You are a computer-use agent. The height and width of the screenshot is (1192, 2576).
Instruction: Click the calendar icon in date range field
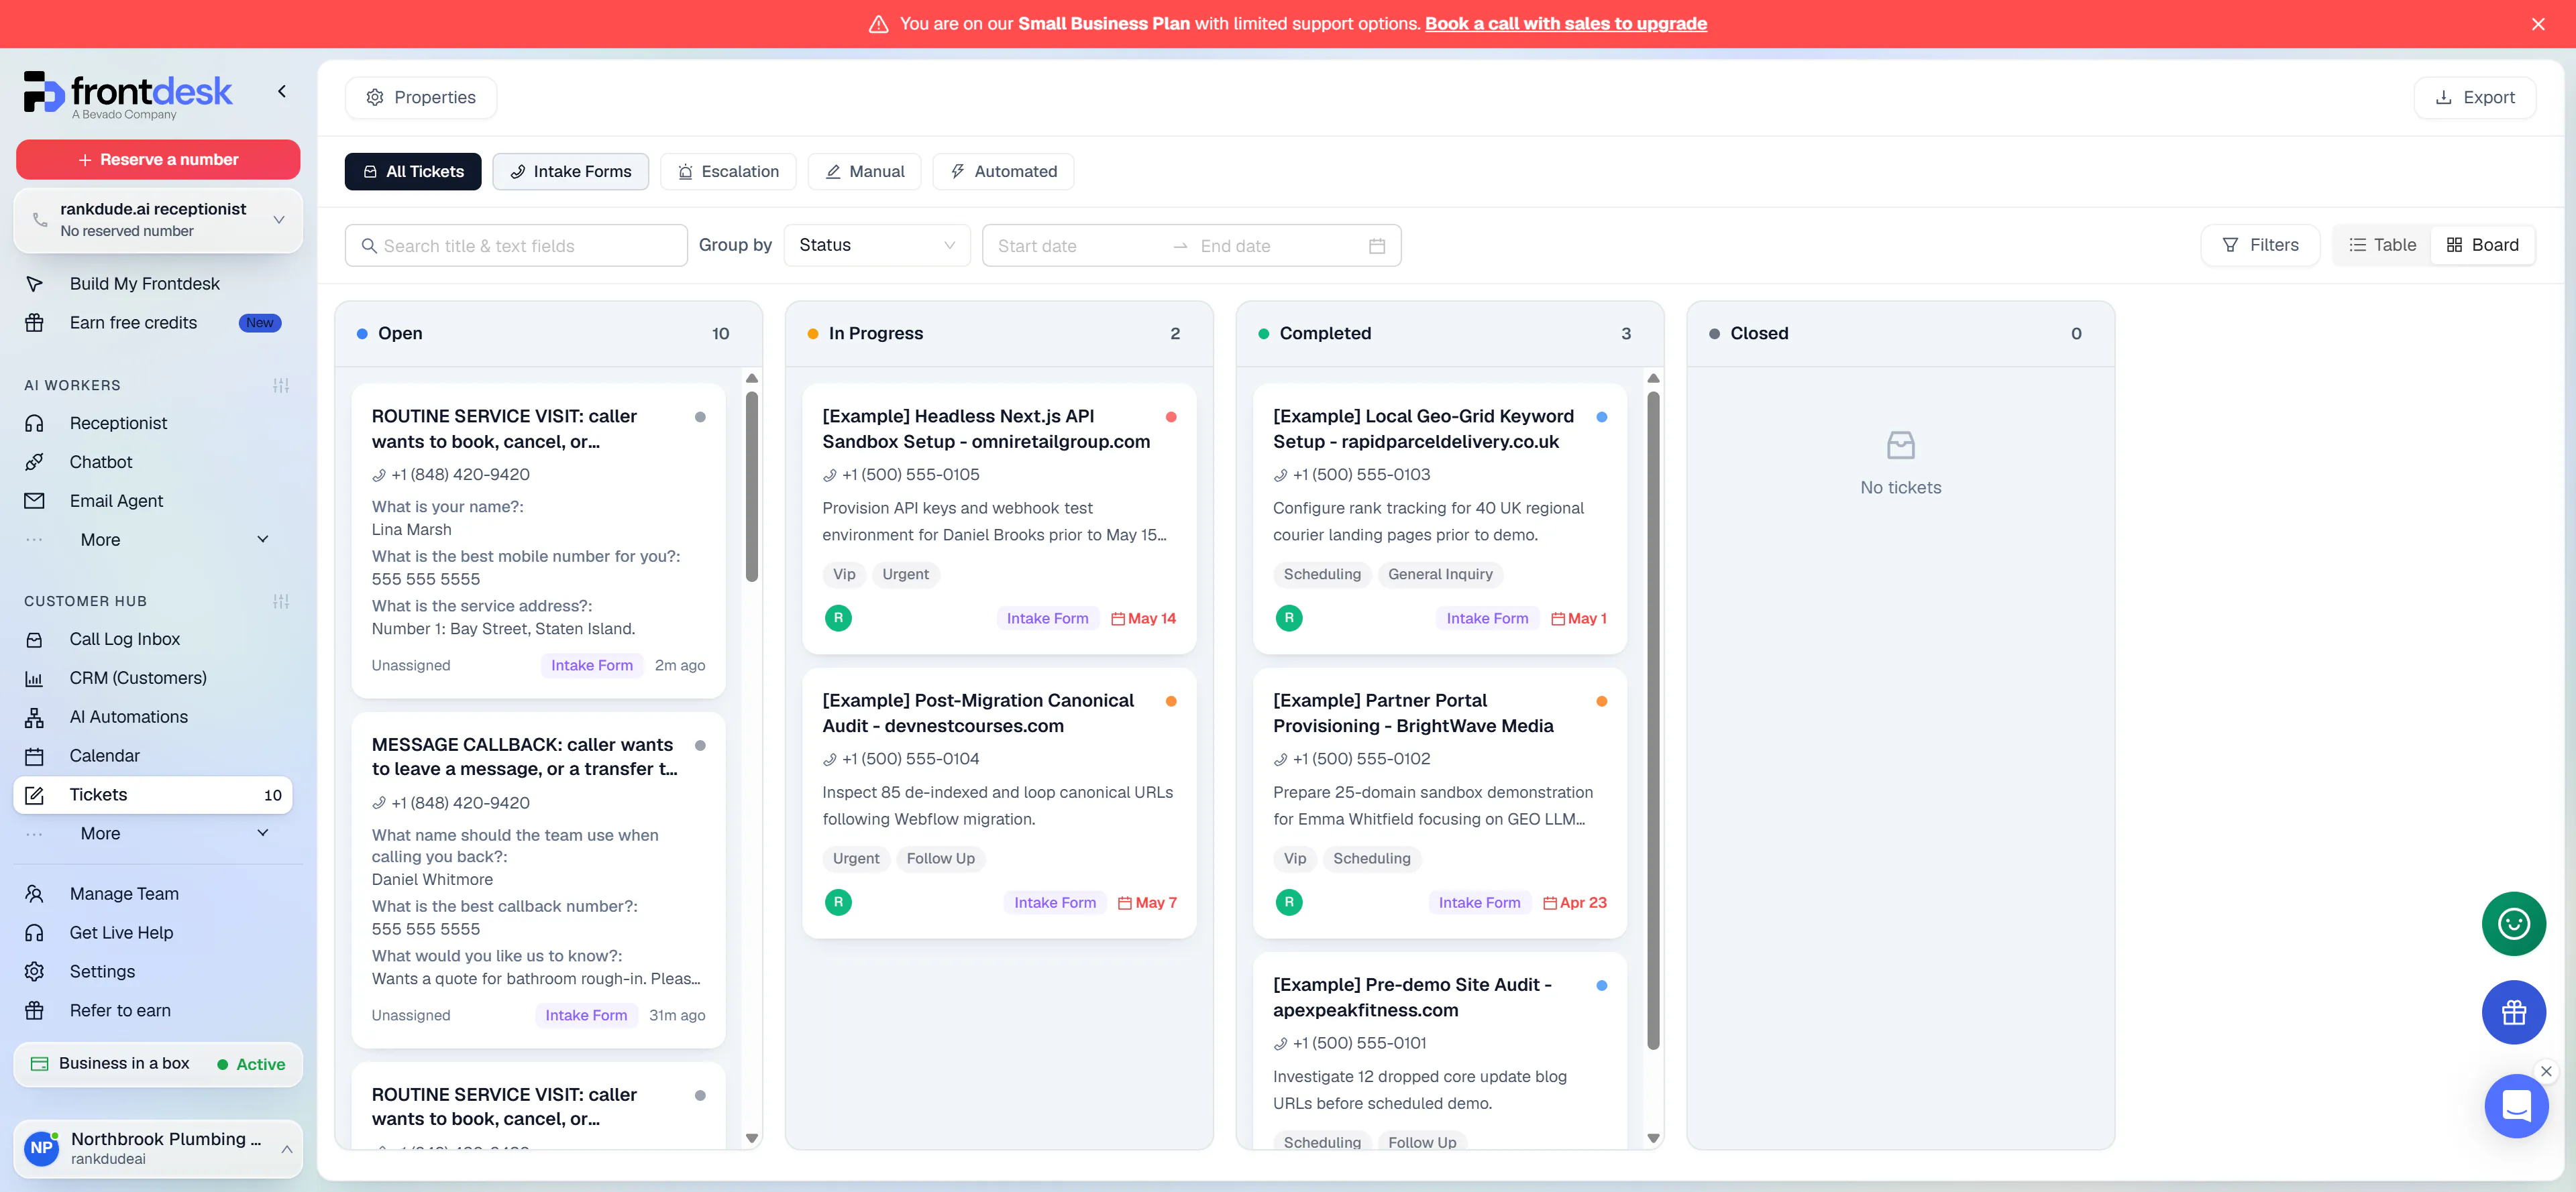click(x=1377, y=246)
